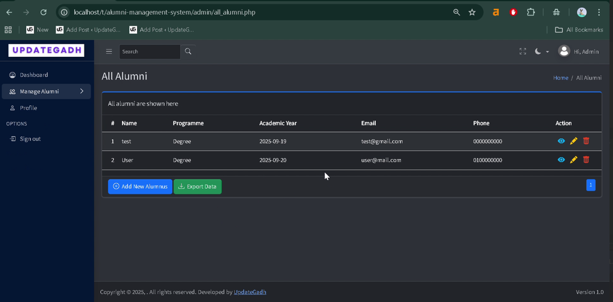Click the Phone column header

pyautogui.click(x=481, y=123)
